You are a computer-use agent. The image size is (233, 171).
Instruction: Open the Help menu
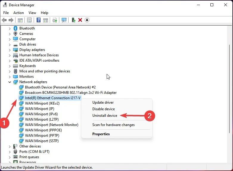pos(44,13)
